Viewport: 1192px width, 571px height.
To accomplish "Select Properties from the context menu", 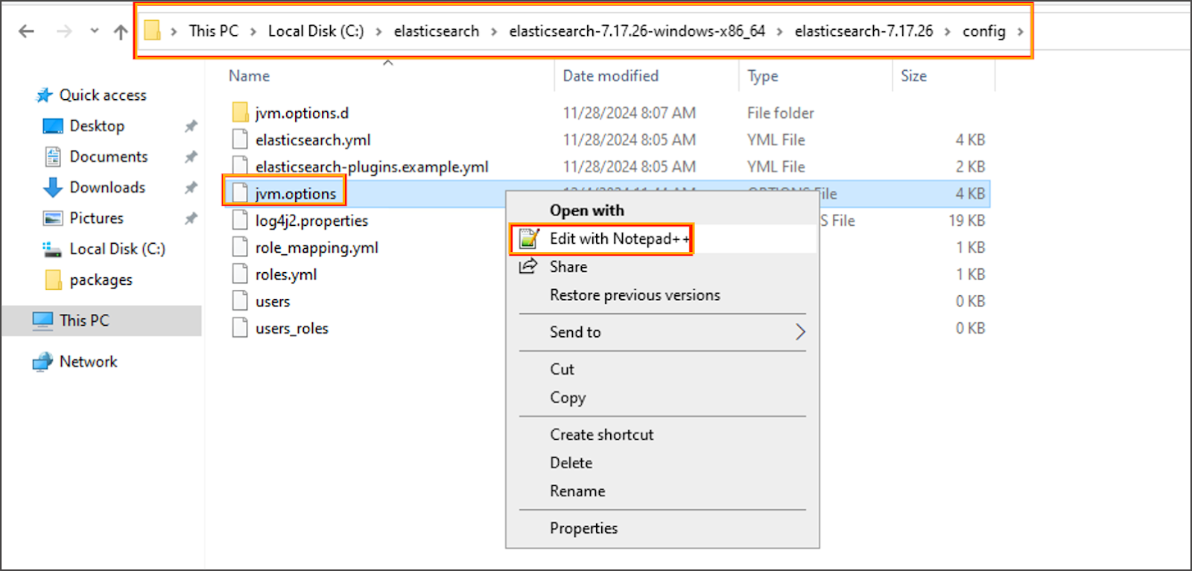I will [x=583, y=529].
